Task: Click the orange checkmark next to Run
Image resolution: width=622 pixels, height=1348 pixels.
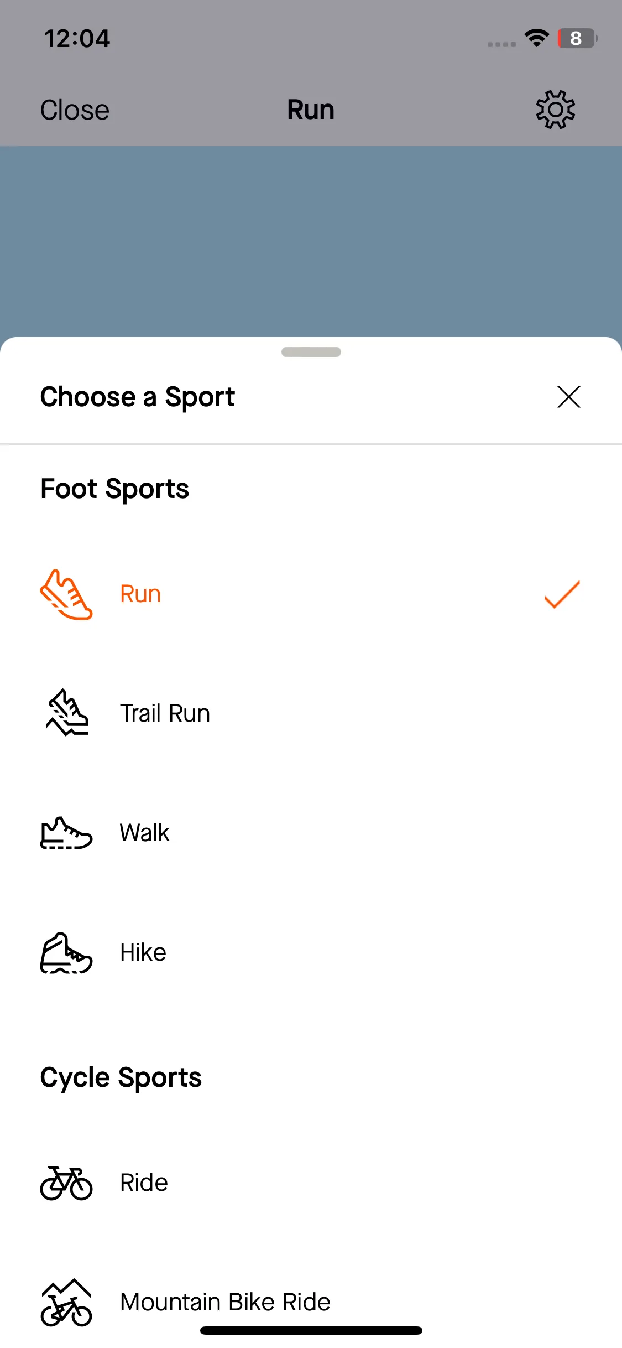Action: (562, 594)
